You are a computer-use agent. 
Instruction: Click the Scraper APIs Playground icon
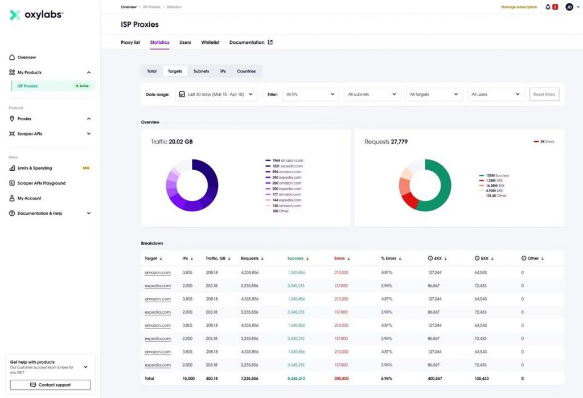click(12, 183)
